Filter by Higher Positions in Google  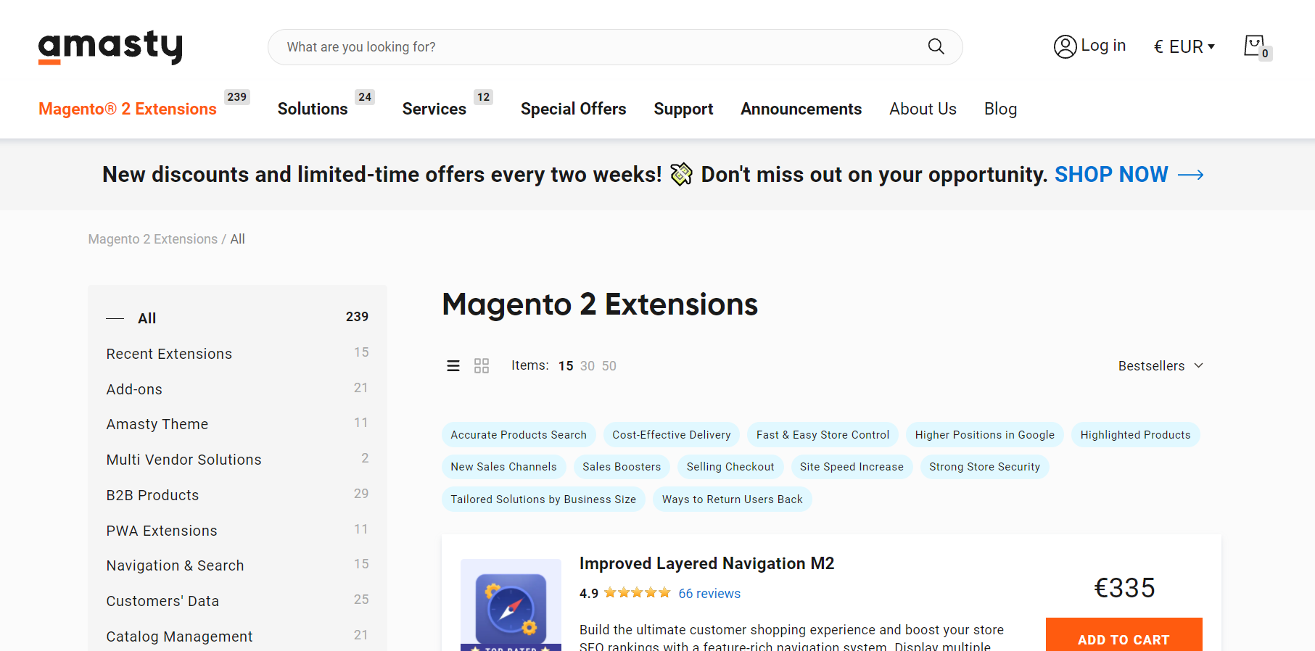(985, 435)
